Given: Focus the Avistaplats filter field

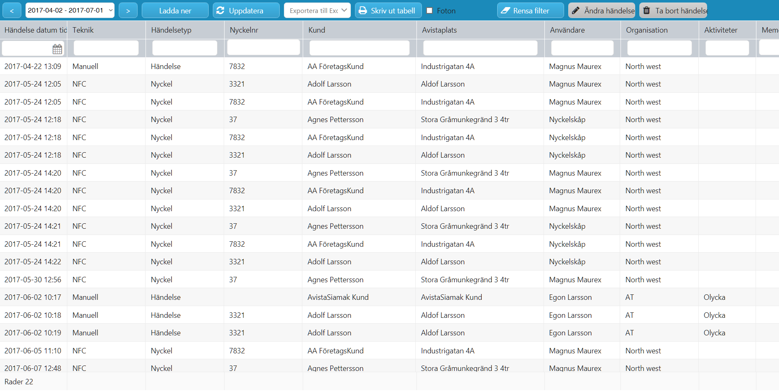Looking at the screenshot, I should (x=480, y=48).
